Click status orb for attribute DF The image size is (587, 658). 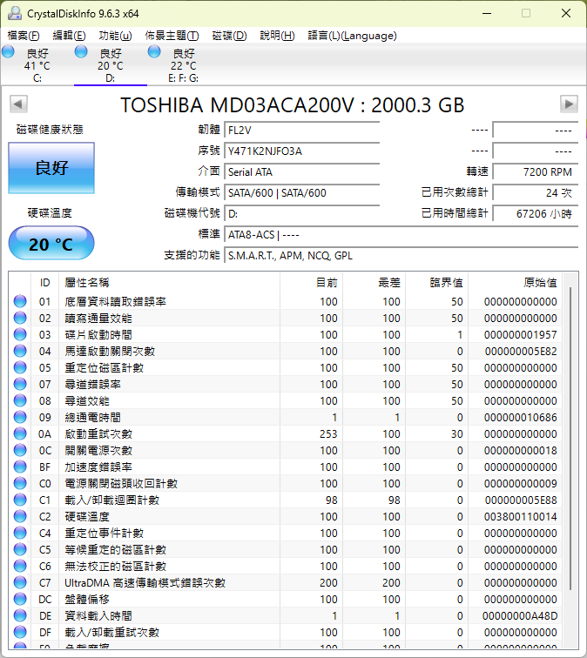click(20, 632)
